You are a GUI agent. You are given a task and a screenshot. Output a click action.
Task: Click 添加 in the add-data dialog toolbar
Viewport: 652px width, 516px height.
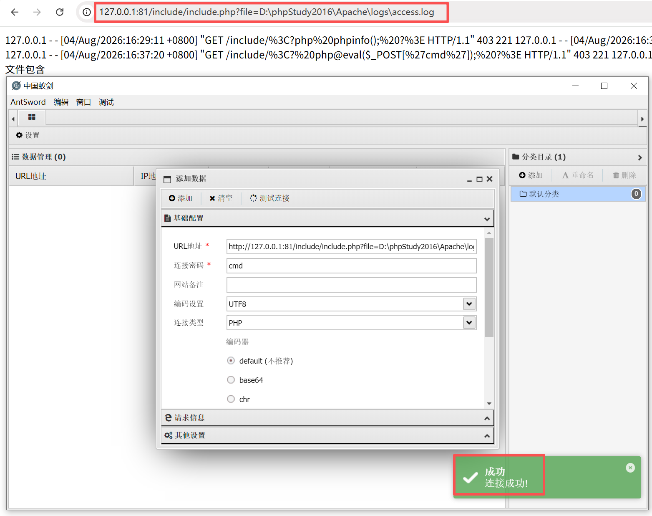(181, 198)
